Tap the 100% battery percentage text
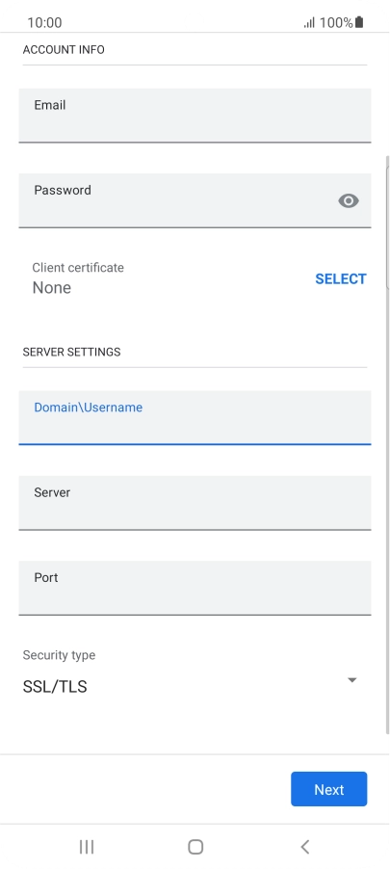This screenshot has height=869, width=390. coord(336,23)
